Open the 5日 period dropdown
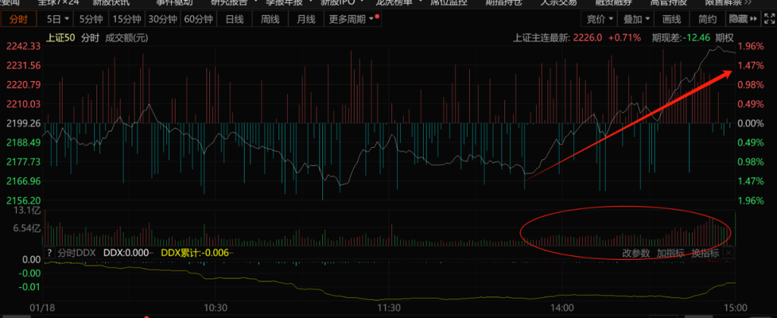The image size is (777, 318). [x=57, y=20]
